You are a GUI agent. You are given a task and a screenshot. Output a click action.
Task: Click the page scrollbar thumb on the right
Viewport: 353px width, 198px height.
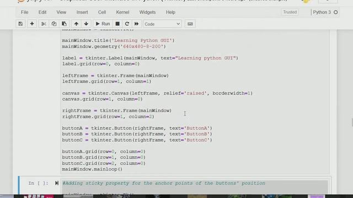(x=352, y=123)
